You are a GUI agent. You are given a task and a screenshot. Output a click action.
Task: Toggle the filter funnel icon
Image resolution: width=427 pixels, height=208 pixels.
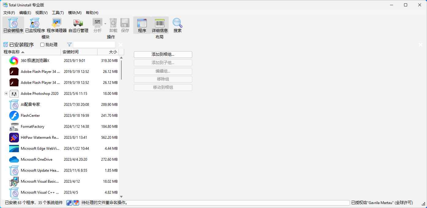(69, 45)
